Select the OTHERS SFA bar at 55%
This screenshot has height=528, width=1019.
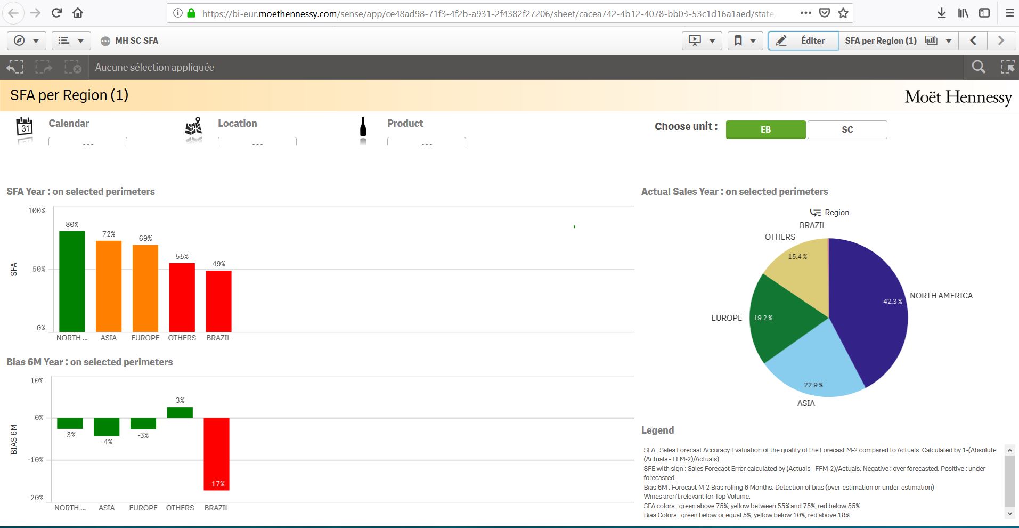click(182, 297)
